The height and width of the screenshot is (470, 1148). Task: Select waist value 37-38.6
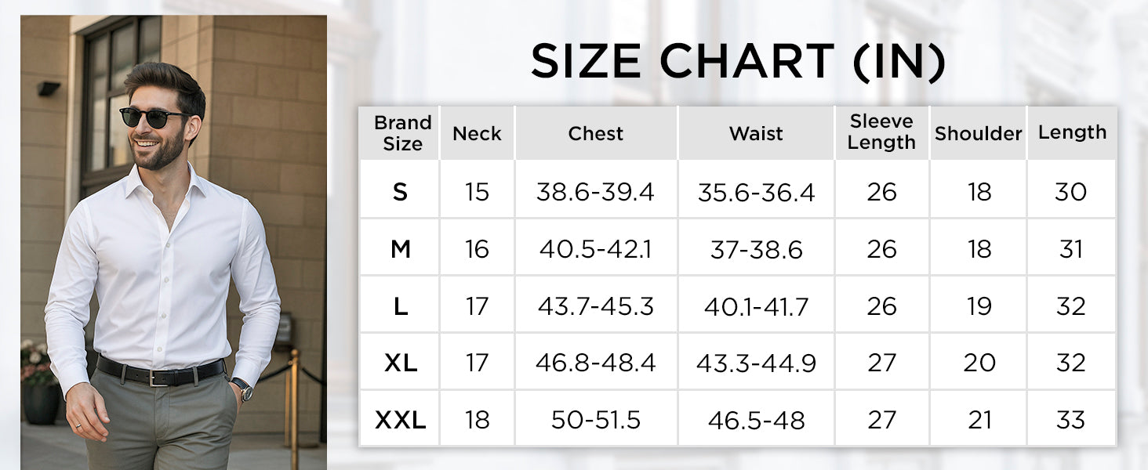tap(756, 249)
